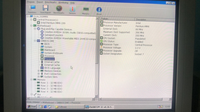The image size is (200, 112).
Task: Select Memory Devices in the tree
Action: [x=52, y=71]
